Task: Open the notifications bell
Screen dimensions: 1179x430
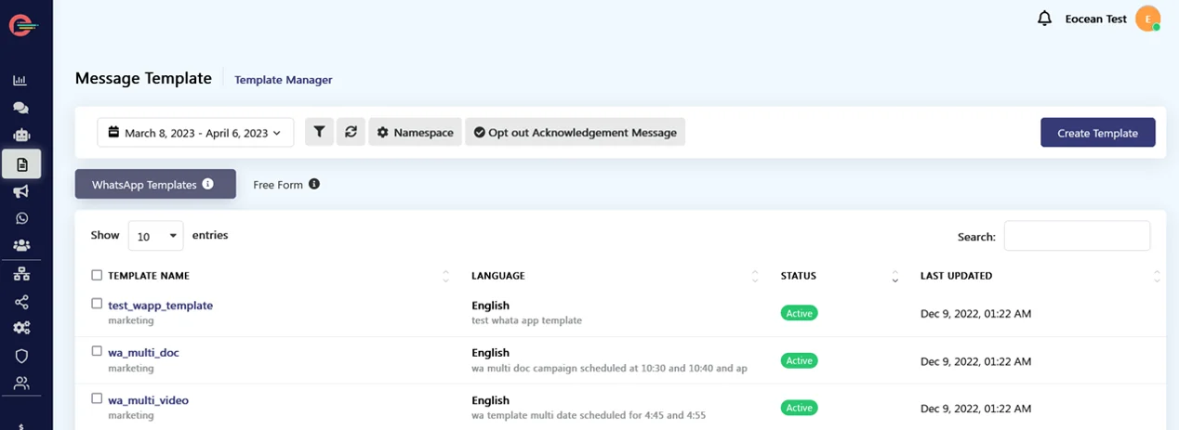Action: [1044, 19]
